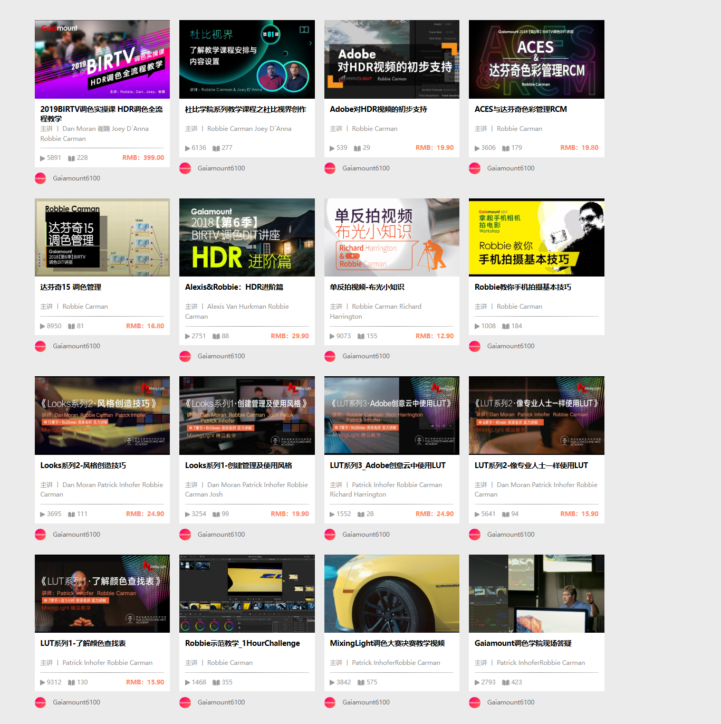
Task: Open ACES 达芬奇色彩管理RCM thumbnail
Action: point(536,59)
